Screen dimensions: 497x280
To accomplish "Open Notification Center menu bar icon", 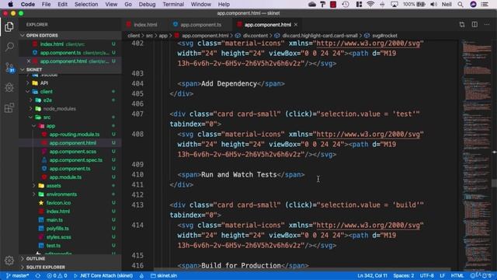I will click(485, 4).
